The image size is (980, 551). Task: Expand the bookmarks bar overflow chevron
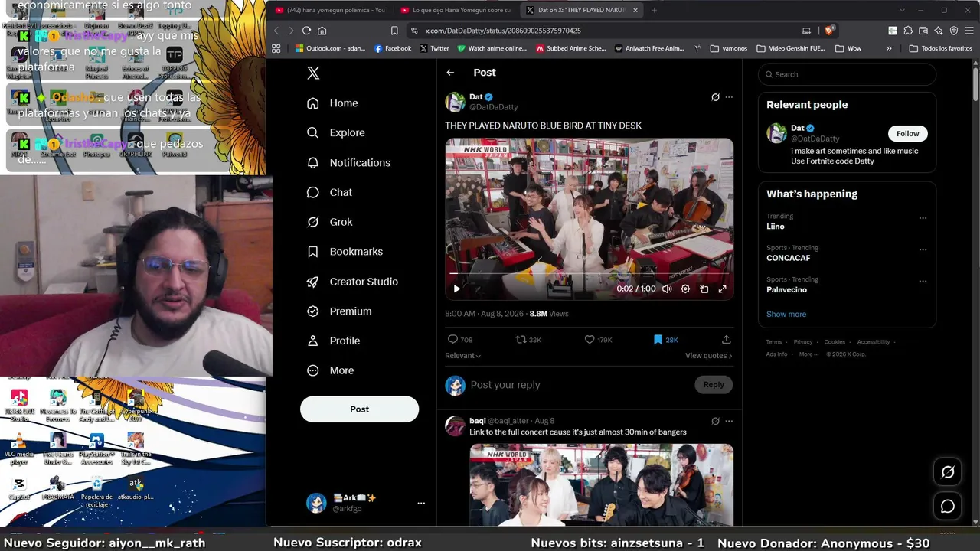(889, 48)
